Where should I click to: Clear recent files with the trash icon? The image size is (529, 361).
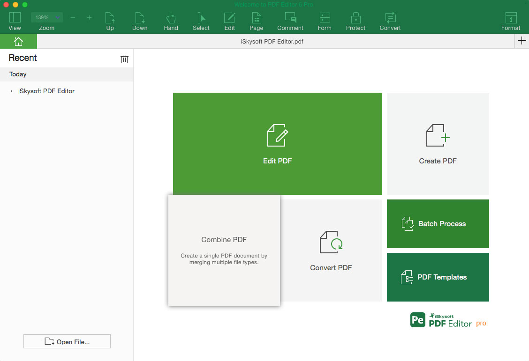[124, 59]
